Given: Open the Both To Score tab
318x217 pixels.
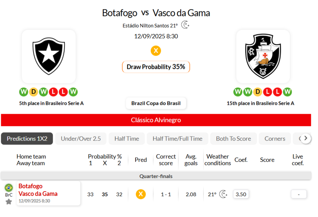Looking at the screenshot, I should coord(233,139).
